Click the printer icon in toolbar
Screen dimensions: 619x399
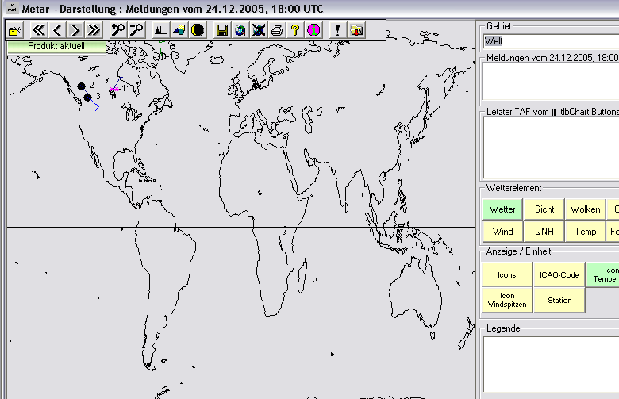coord(276,30)
